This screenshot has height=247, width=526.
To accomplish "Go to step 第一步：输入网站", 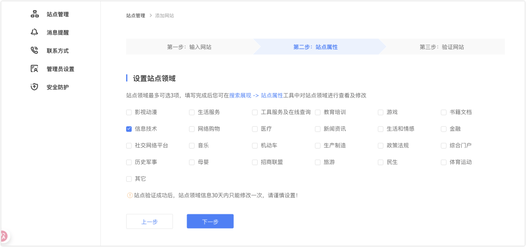I will 189,47.
